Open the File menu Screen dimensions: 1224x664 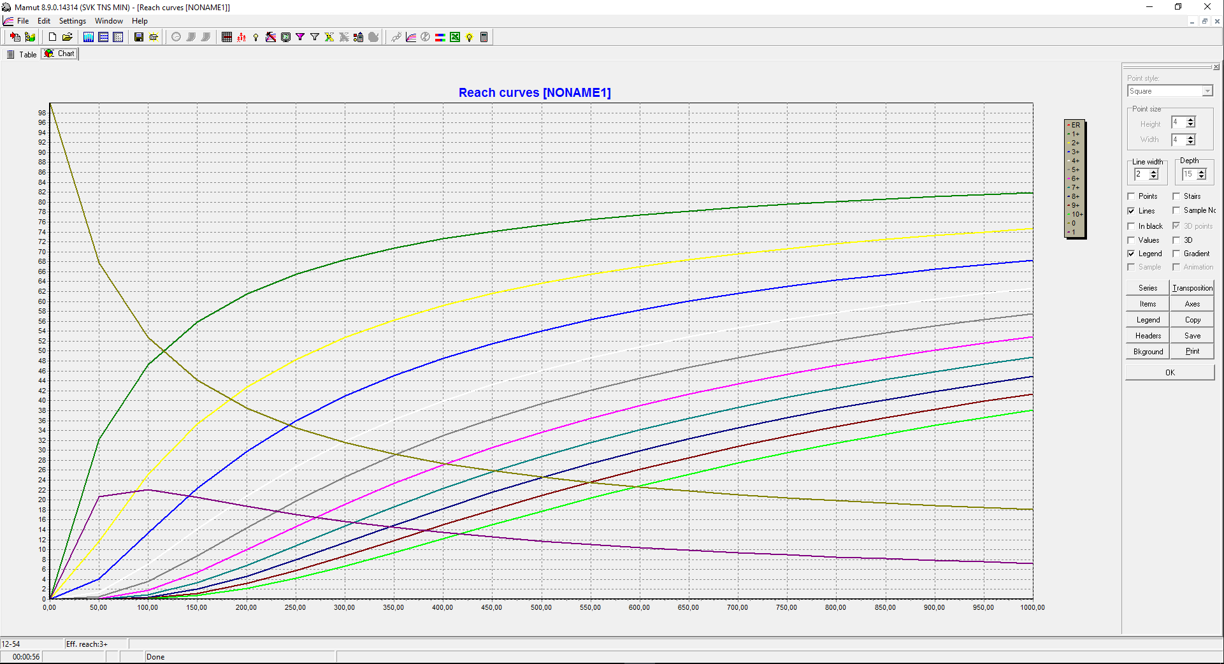click(x=23, y=21)
